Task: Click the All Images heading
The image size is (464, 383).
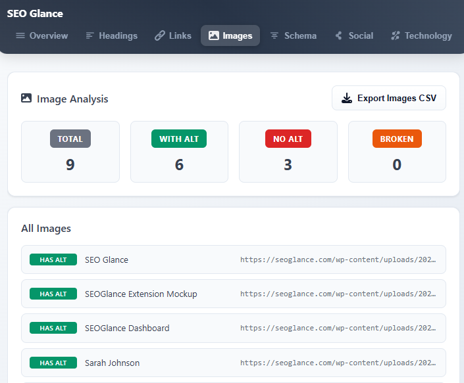Action: tap(46, 229)
